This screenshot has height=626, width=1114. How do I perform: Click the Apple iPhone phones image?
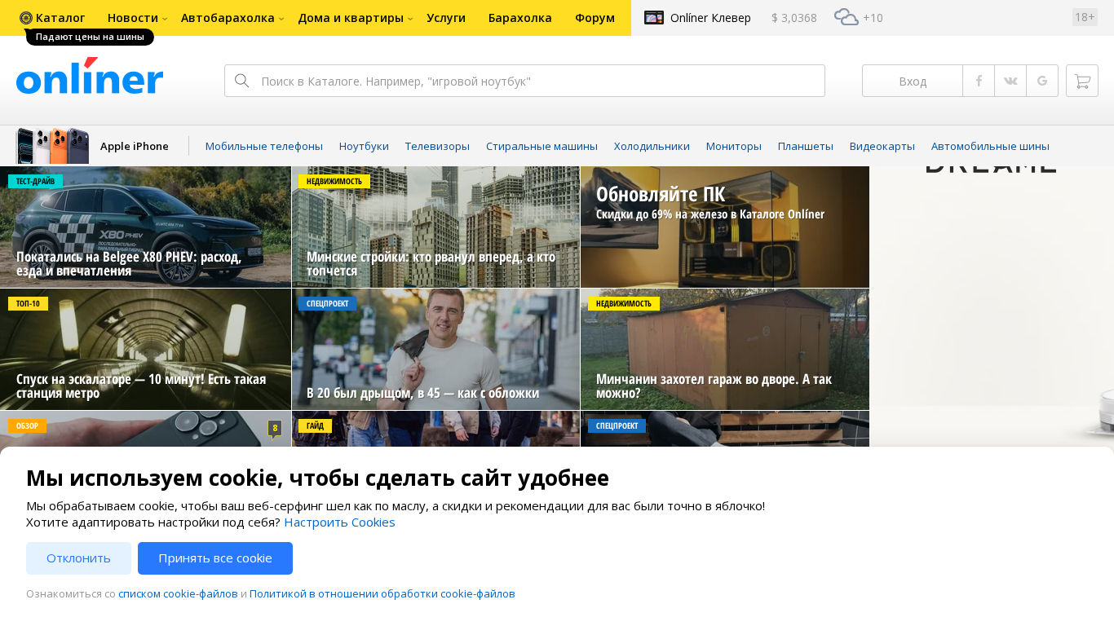(53, 146)
